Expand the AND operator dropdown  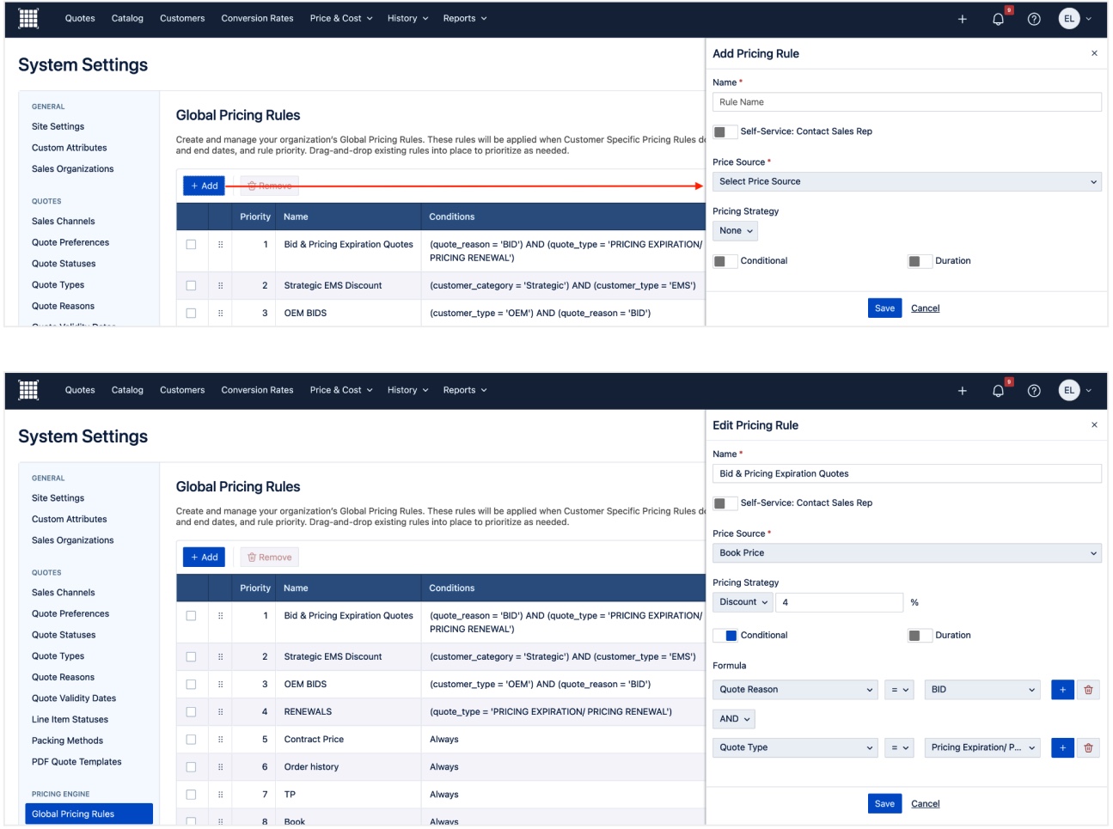(x=734, y=719)
